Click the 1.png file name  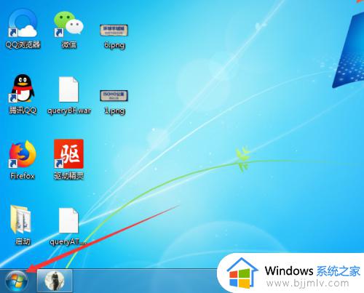click(114, 111)
